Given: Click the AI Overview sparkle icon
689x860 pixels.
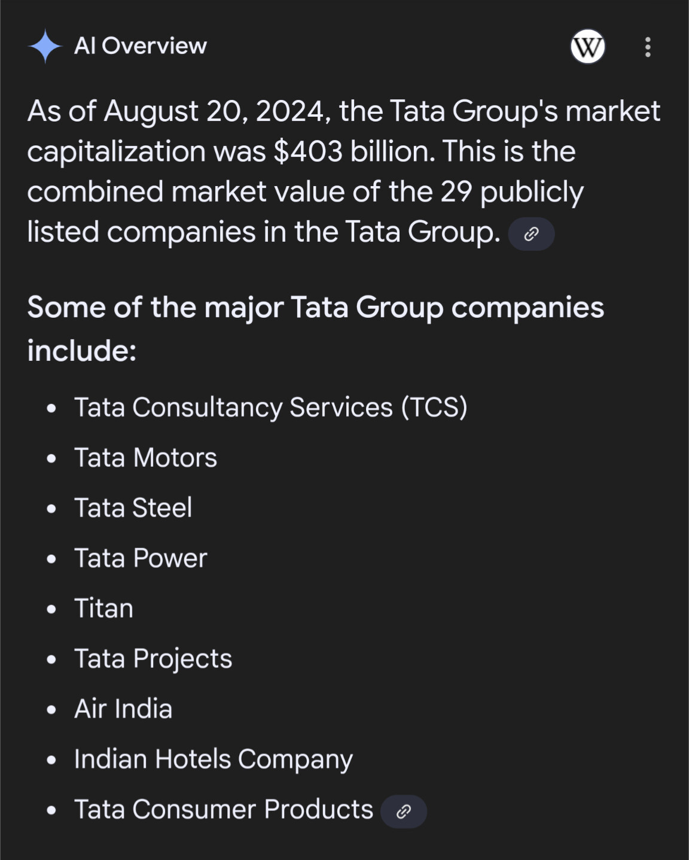Looking at the screenshot, I should click(45, 46).
